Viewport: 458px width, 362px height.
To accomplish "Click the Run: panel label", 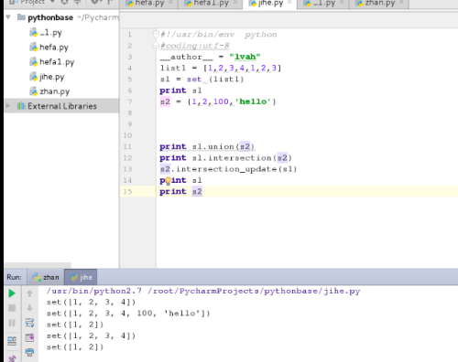I will click(15, 277).
